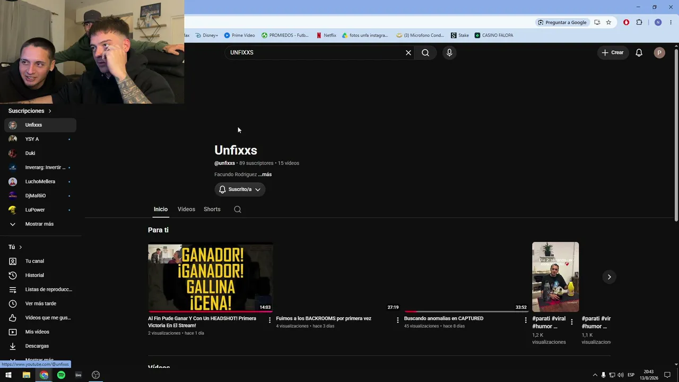The width and height of the screenshot is (679, 382).
Task: Open Windows notification center
Action: (667, 375)
